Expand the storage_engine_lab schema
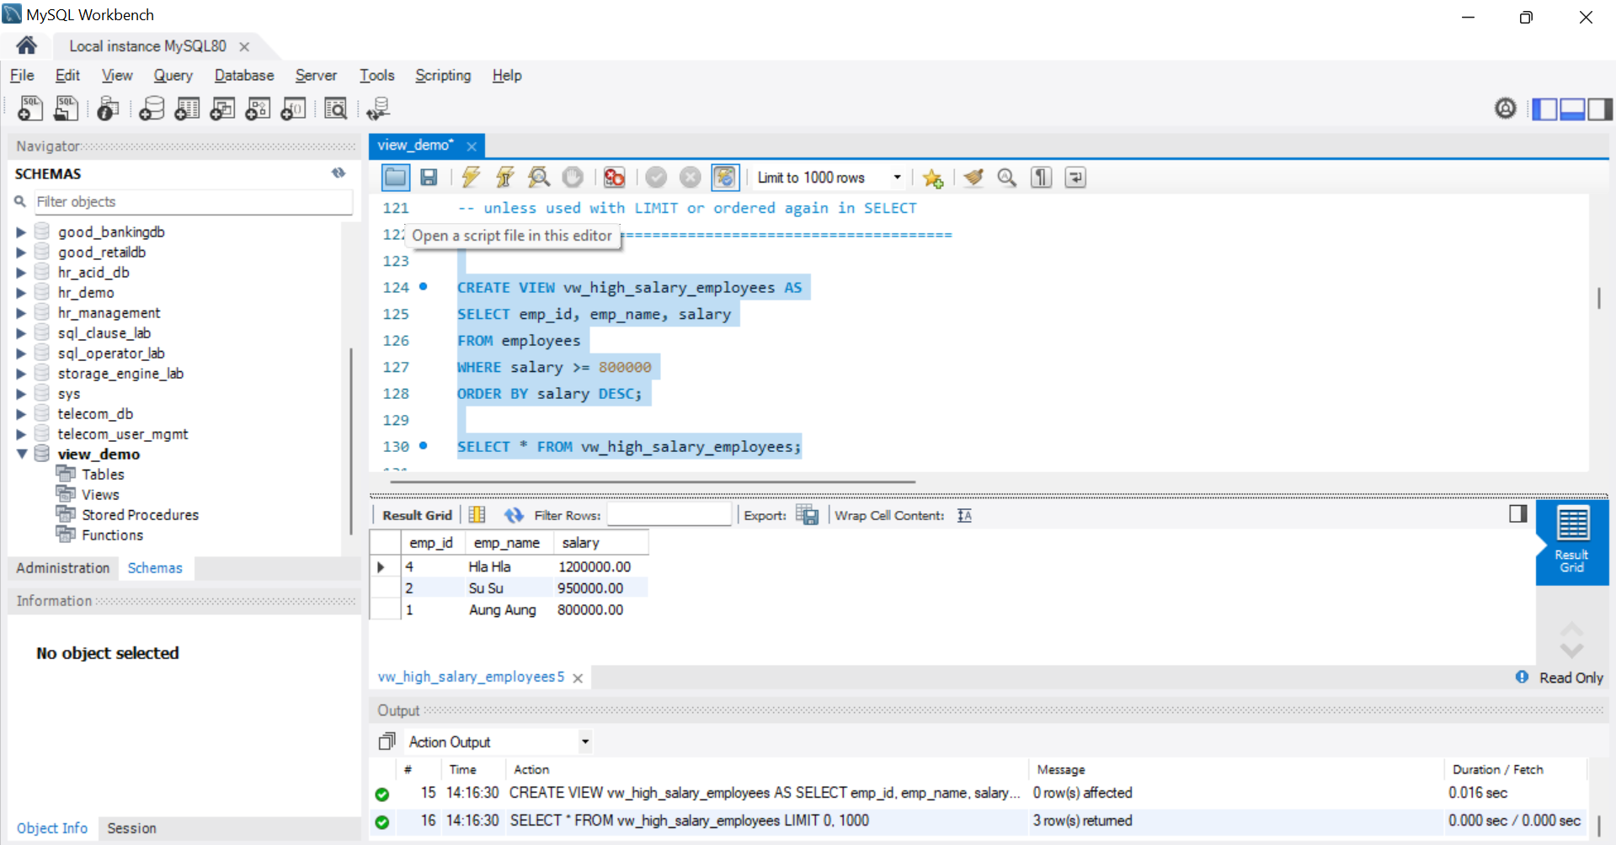 click(21, 373)
